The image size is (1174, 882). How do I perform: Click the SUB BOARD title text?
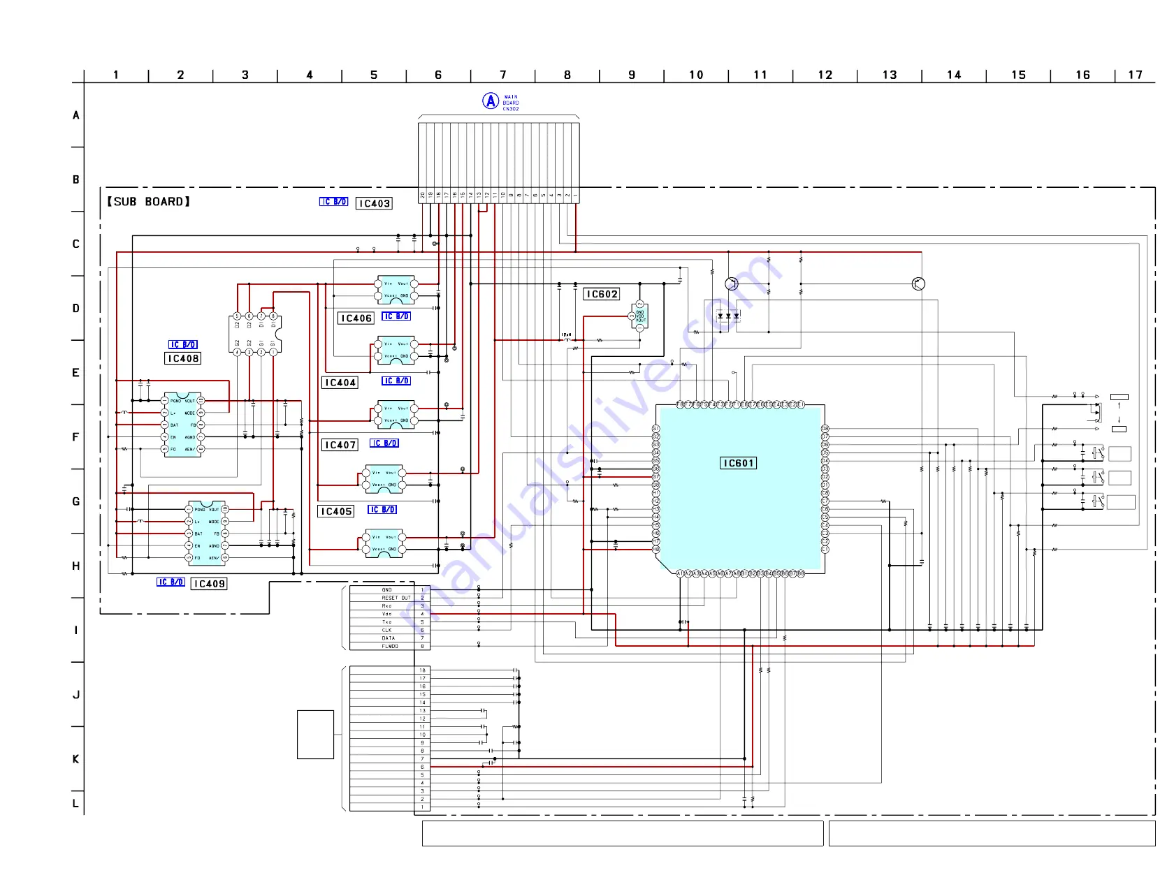point(148,202)
